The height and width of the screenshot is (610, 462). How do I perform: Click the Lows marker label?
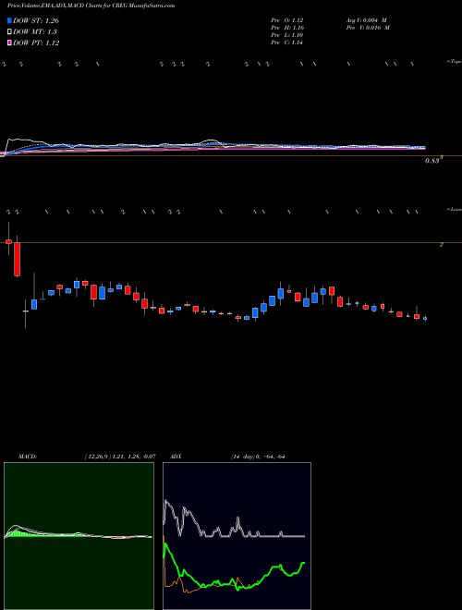pos(455,209)
